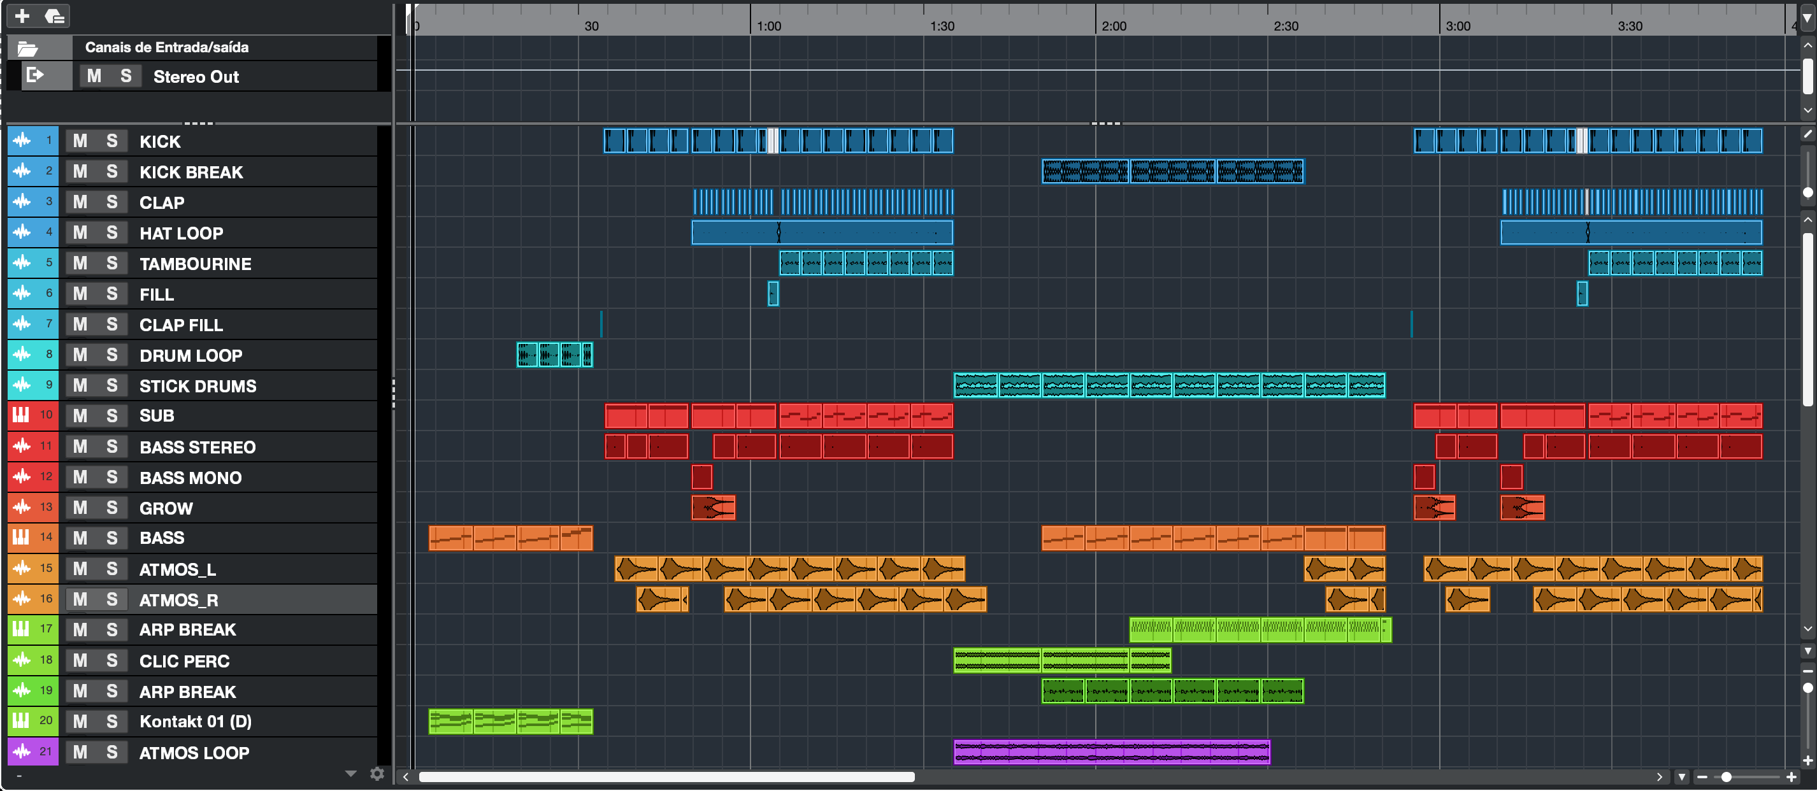Click the pencil edit icon right of the KICK lane

pyautogui.click(x=1807, y=134)
